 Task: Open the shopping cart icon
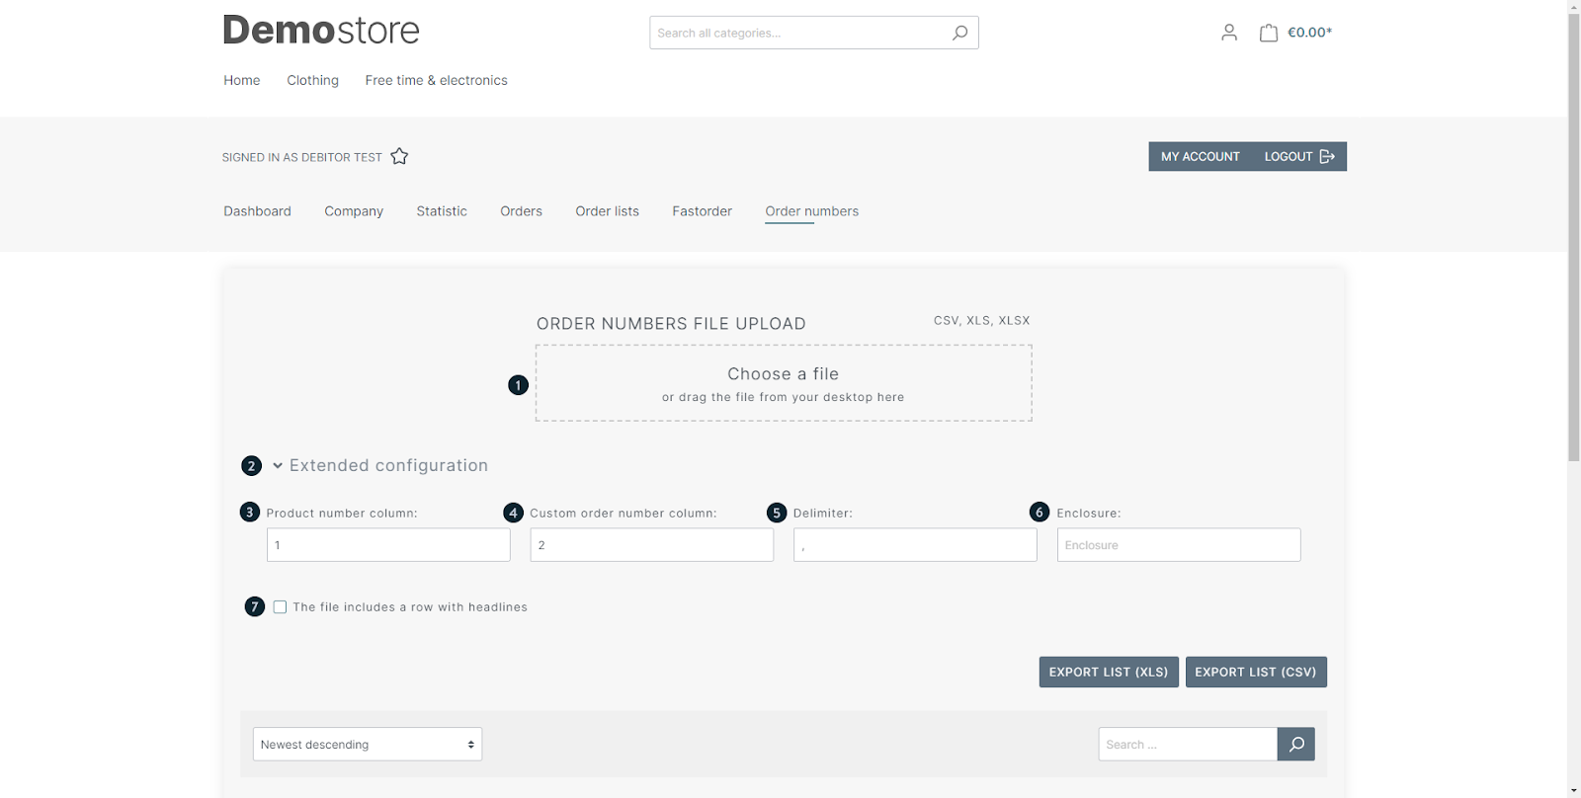[1269, 33]
